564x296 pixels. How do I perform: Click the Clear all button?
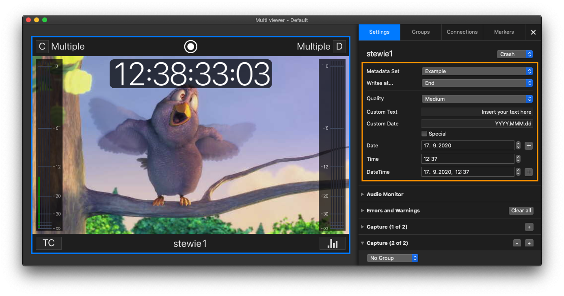pyautogui.click(x=521, y=211)
